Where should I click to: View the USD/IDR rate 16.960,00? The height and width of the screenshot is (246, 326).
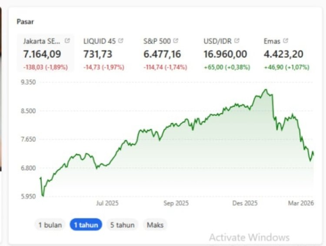point(225,54)
